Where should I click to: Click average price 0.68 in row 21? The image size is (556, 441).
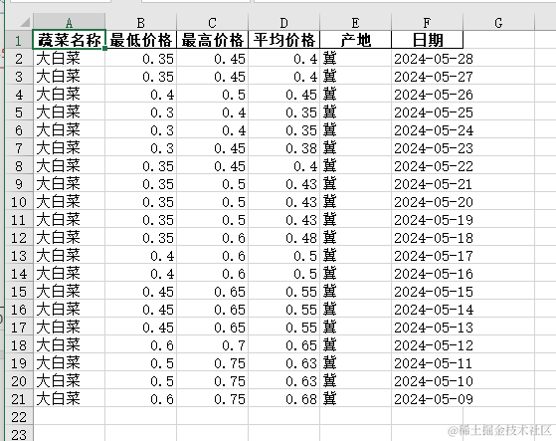284,398
